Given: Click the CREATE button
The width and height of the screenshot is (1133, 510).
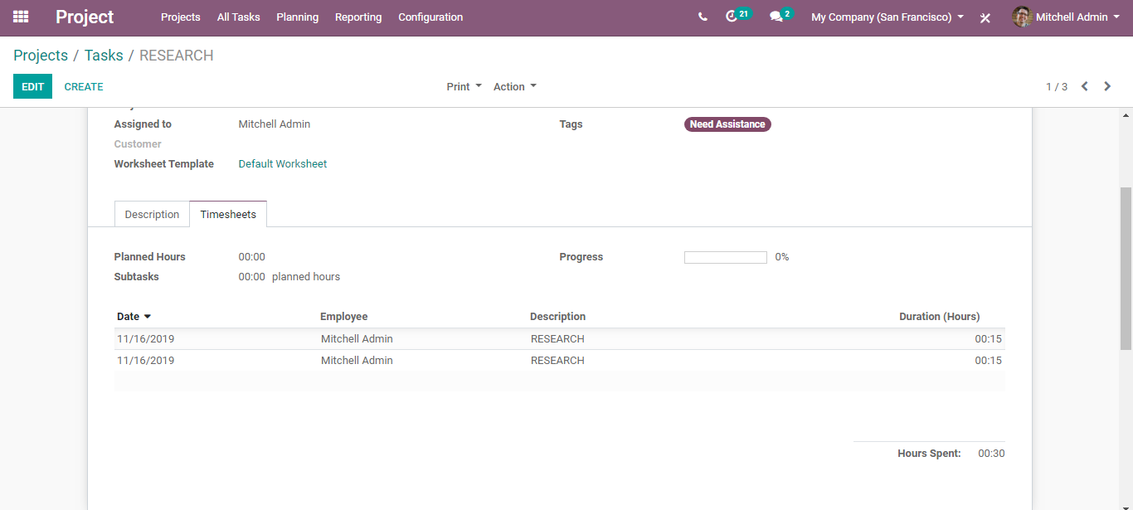Looking at the screenshot, I should (x=84, y=86).
